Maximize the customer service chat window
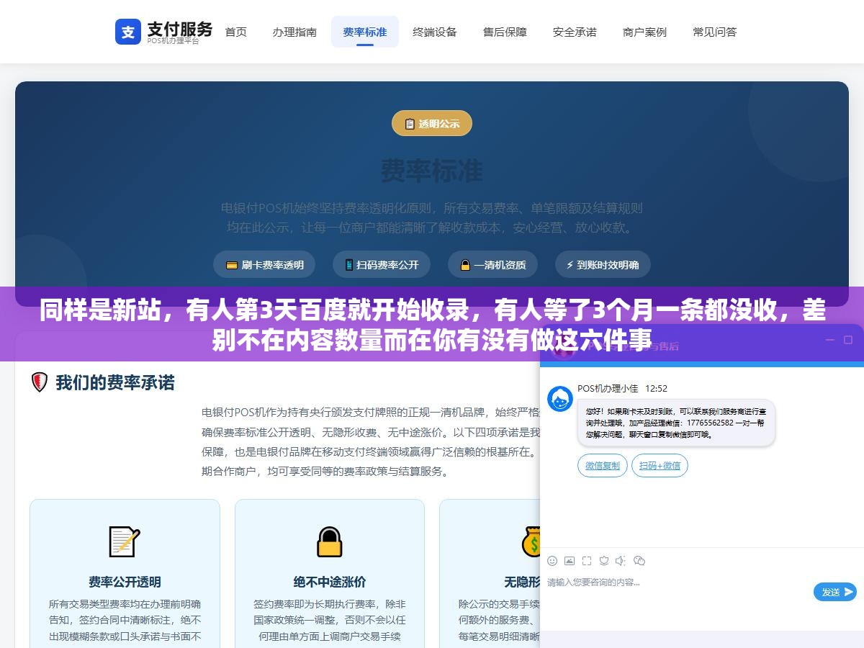Viewport: 864px width, 648px height. [847, 338]
